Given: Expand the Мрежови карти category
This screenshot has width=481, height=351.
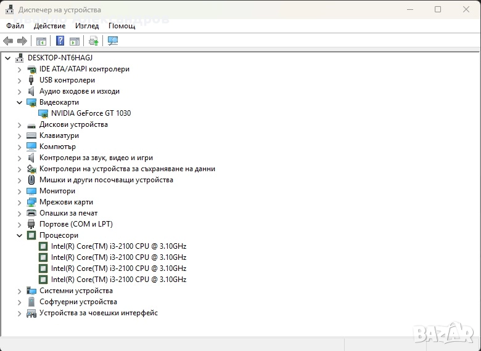Looking at the screenshot, I should pos(19,202).
